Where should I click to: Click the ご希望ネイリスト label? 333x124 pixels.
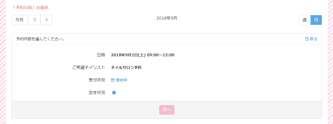(88, 67)
